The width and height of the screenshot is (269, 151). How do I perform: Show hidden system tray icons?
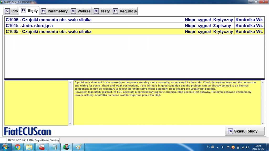click(x=218, y=147)
